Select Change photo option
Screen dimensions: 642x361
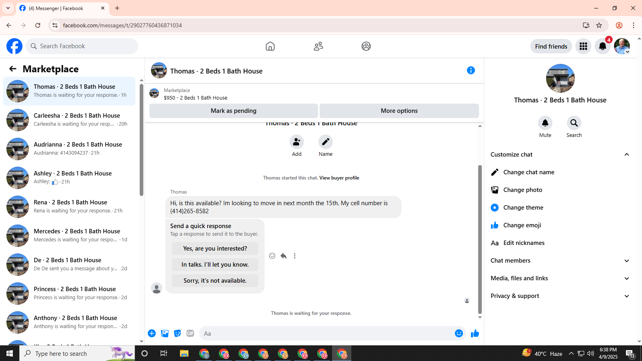coord(560,190)
